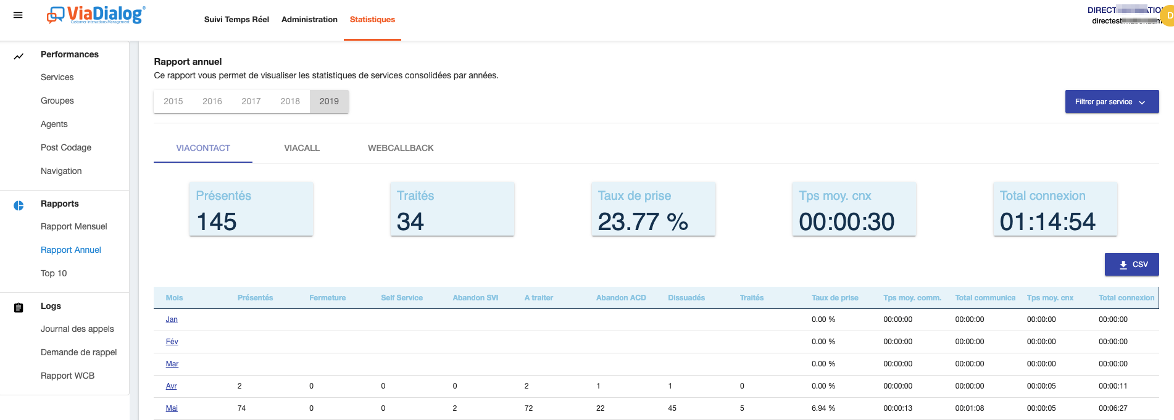
Task: Click 00:00:11 in Avr row
Action: tap(1113, 386)
